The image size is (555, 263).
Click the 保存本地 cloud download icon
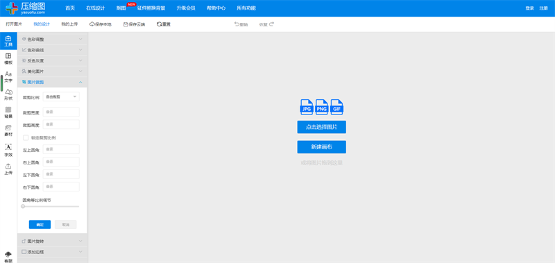point(92,24)
